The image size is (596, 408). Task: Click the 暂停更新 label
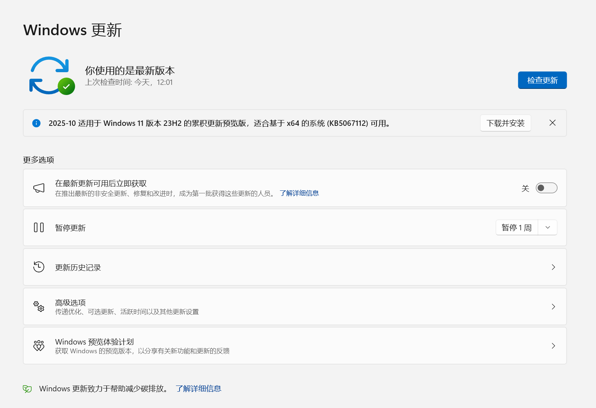pos(70,228)
